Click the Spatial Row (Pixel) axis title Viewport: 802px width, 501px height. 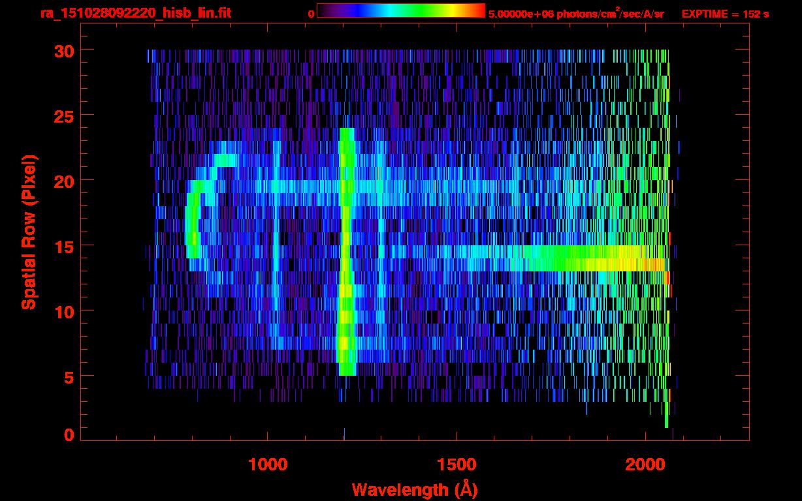tap(29, 232)
